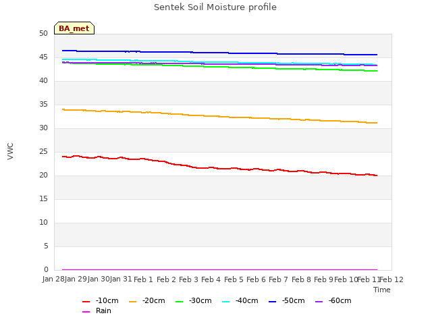This screenshot has height=324, width=432.
Task: Click the 35 y-axis tick label
Action: pos(43,104)
